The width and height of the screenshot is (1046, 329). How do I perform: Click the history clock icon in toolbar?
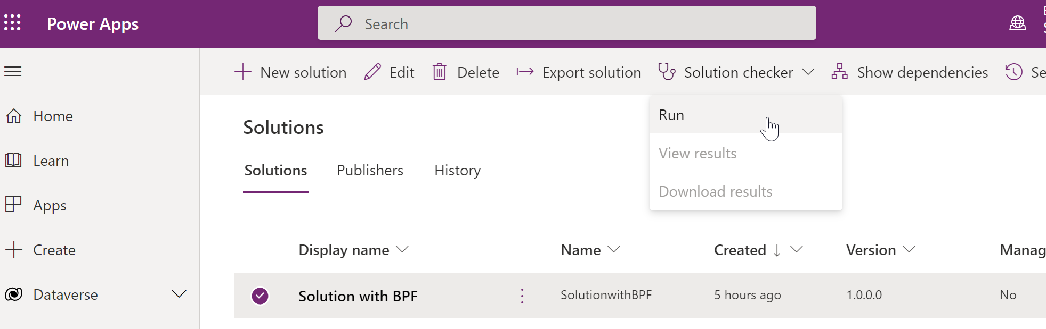(x=1013, y=72)
